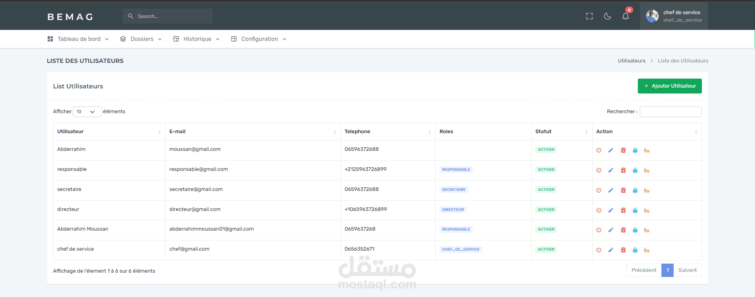
Task: Click the DIRECTEUR role badge
Action: (453, 210)
